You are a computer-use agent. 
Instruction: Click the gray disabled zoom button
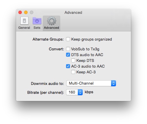pos(32,12)
